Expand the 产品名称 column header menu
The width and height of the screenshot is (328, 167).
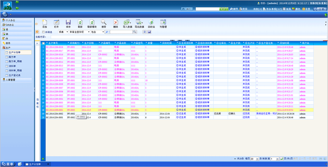pos(115,43)
